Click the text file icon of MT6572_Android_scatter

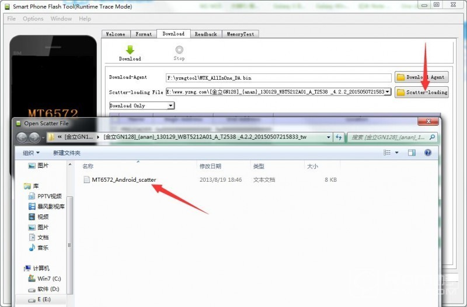pyautogui.click(x=86, y=179)
